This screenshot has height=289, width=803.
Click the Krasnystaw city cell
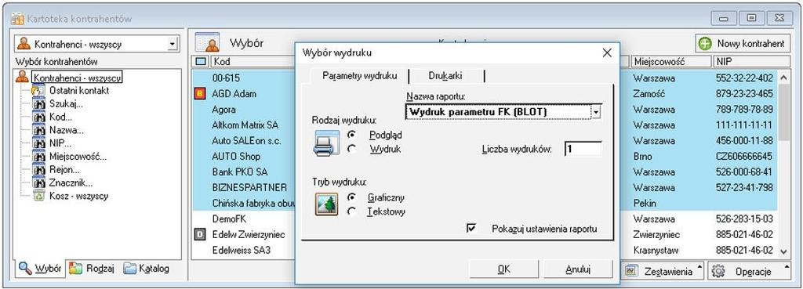pyautogui.click(x=656, y=250)
